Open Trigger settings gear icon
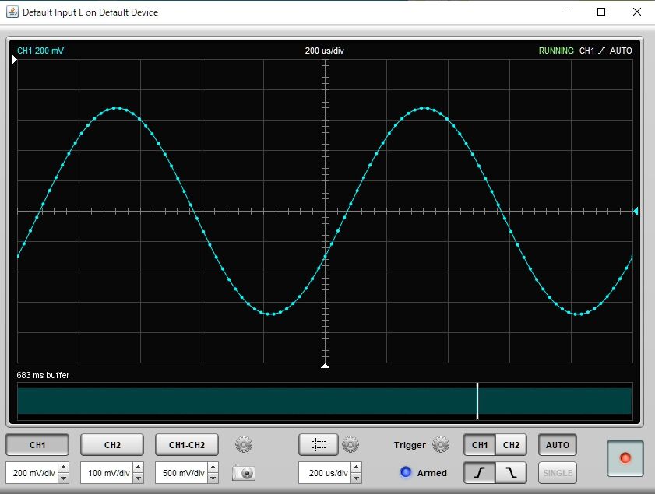 441,444
